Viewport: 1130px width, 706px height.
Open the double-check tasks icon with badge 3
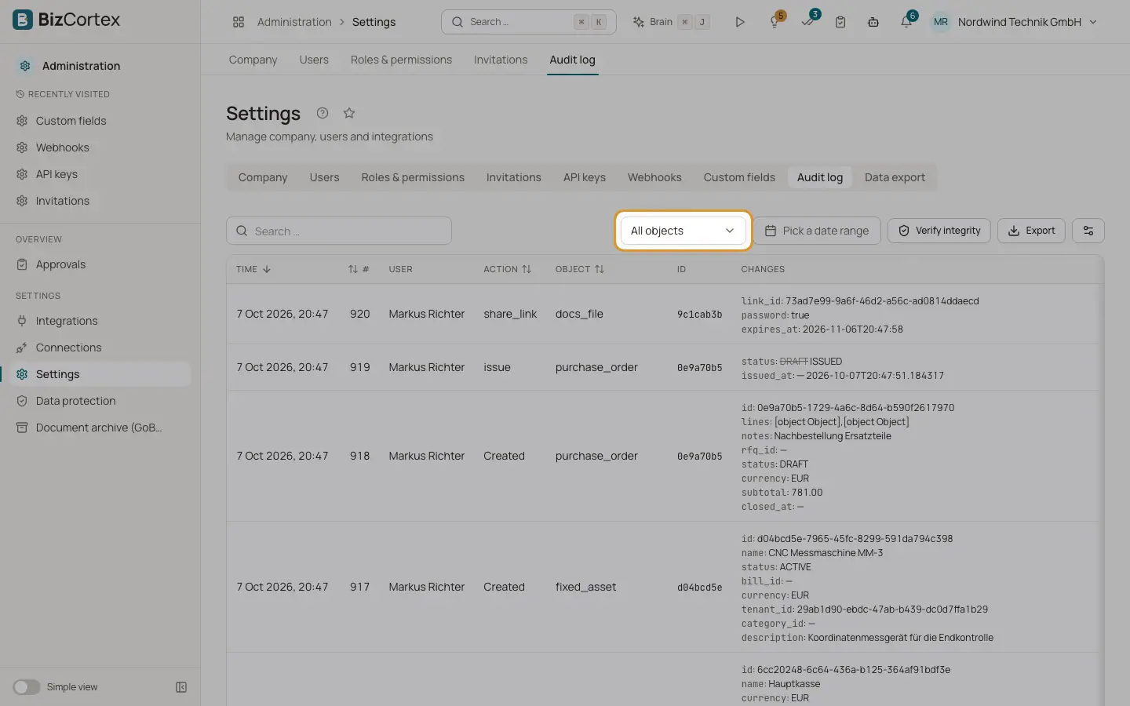[808, 22]
